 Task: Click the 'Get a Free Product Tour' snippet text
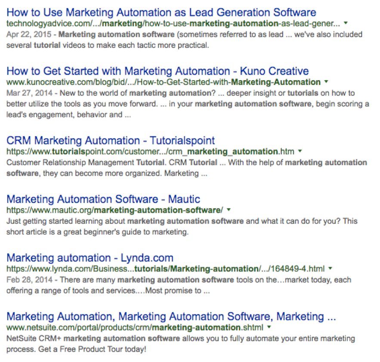(92, 349)
